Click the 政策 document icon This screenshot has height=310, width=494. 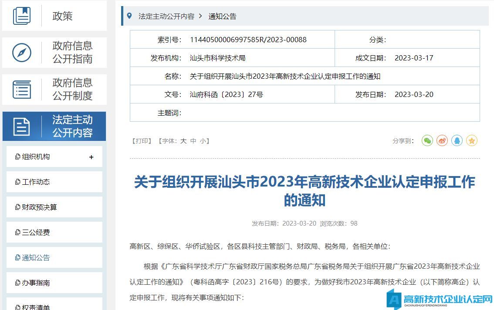coord(22,16)
